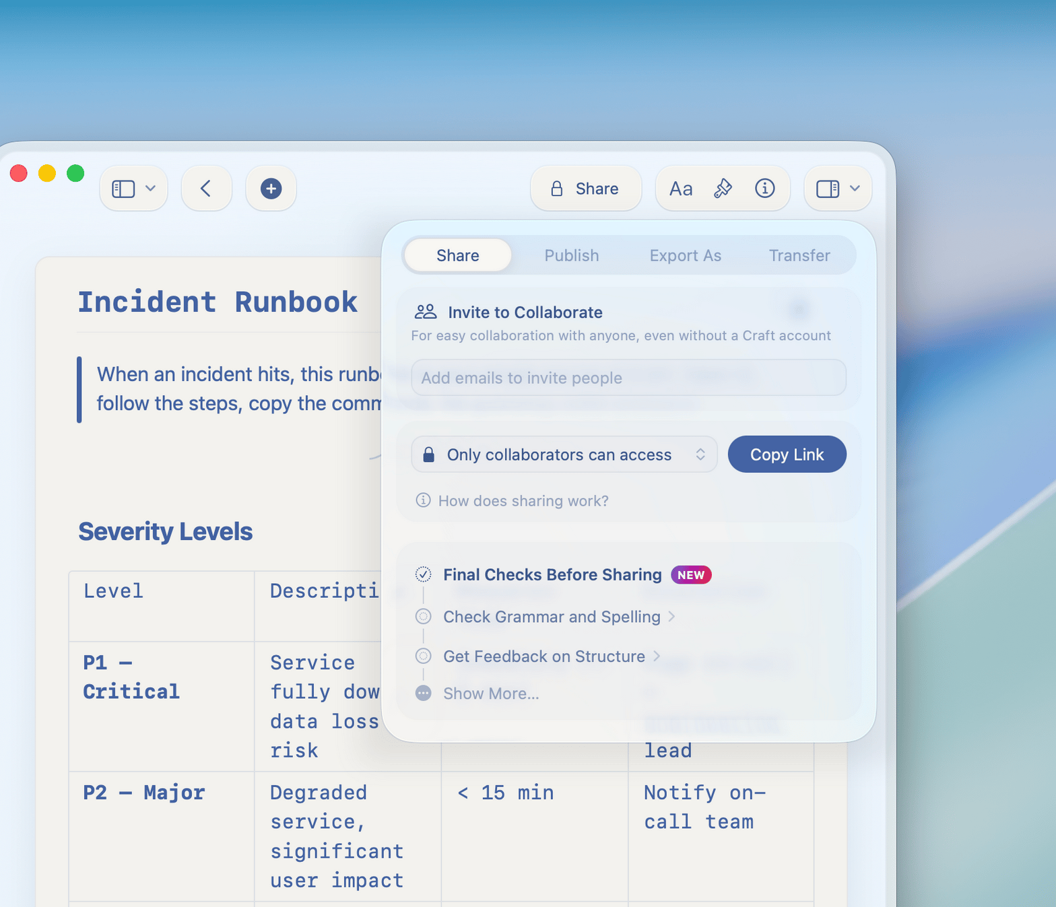The image size is (1056, 907).
Task: Toggle the right sidebar panel icon
Action: click(x=828, y=189)
